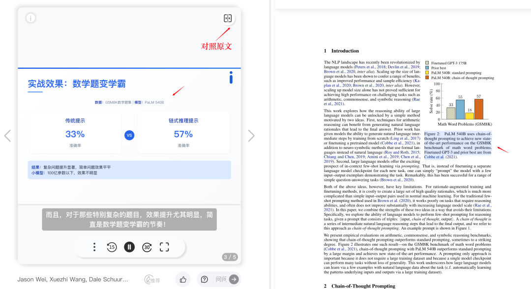
Task: Click the Finetuned GPT-3 175B legend swatch
Action: (427, 63)
